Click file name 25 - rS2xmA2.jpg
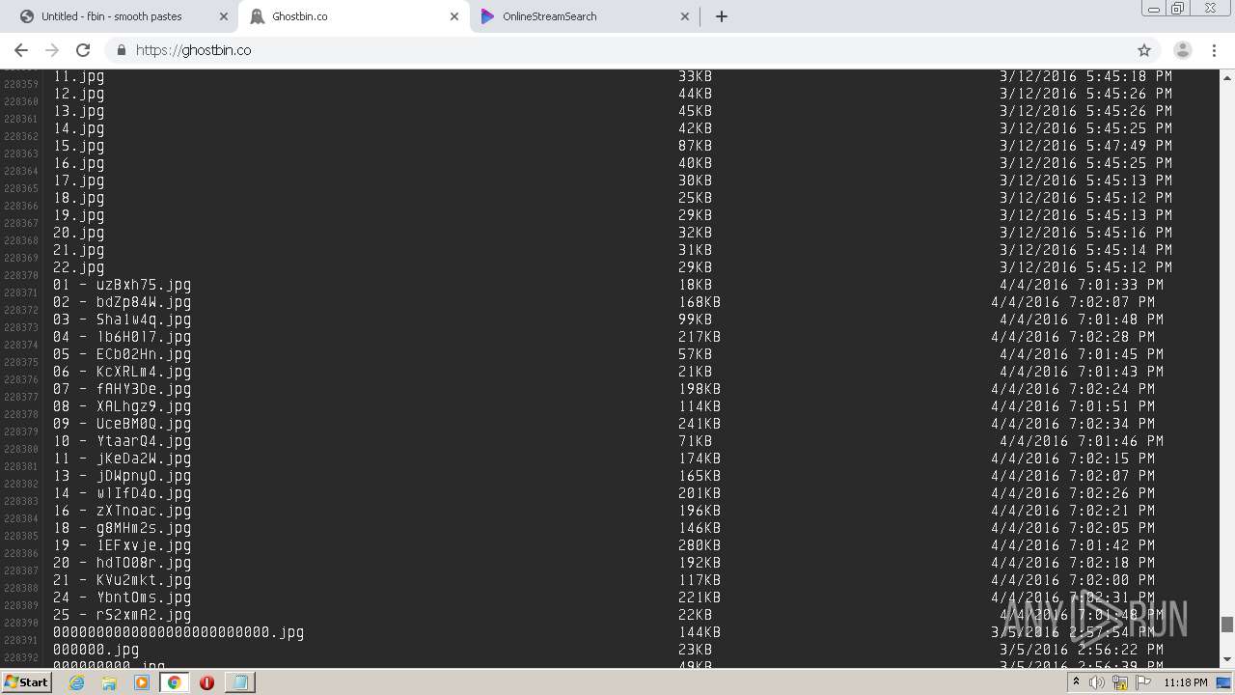 (x=123, y=615)
